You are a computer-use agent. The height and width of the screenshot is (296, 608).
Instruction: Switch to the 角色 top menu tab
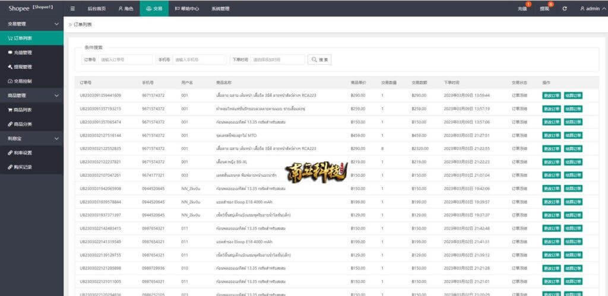point(125,9)
